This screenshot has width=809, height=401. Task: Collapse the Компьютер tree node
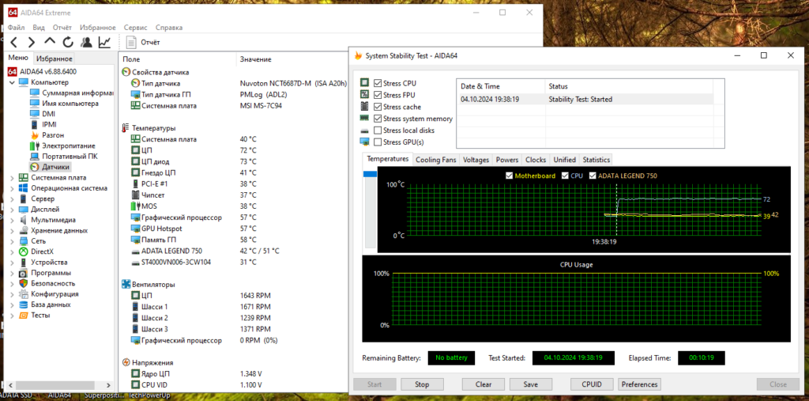pyautogui.click(x=13, y=82)
